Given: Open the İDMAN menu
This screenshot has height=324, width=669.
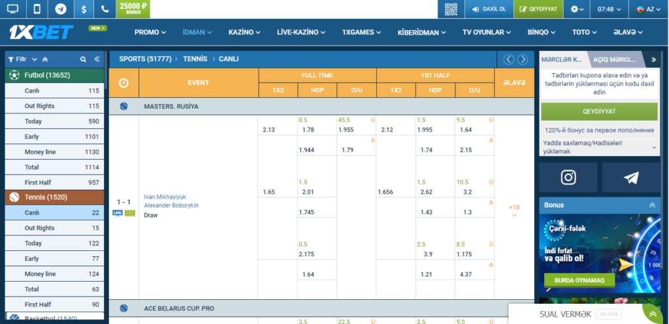Looking at the screenshot, I should click(x=197, y=32).
